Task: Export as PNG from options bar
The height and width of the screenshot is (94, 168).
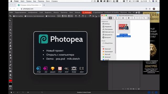Action: [64, 16]
